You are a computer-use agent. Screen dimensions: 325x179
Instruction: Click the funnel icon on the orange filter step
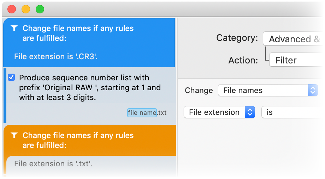[14, 135]
